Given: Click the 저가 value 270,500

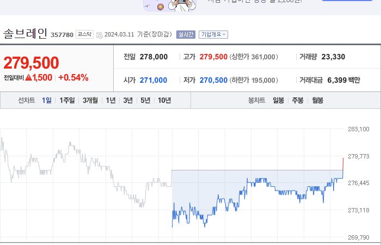Looking at the screenshot, I should coord(213,80).
